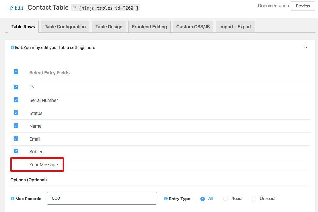Uncheck the ID field checkbox
Screen dimensions: 318x212
(x=16, y=87)
